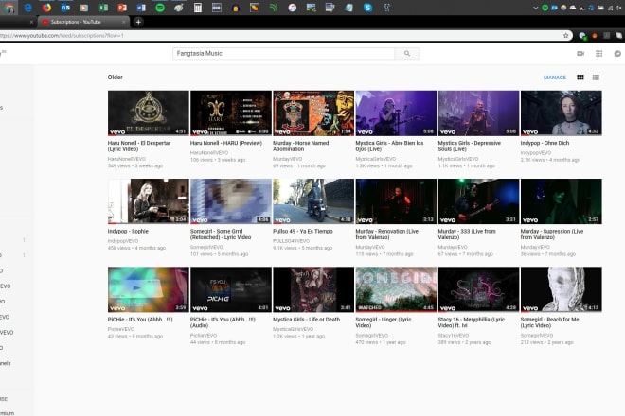Open Word from the taskbar
Viewport: 625px width, 416px height.
(x=141, y=8)
